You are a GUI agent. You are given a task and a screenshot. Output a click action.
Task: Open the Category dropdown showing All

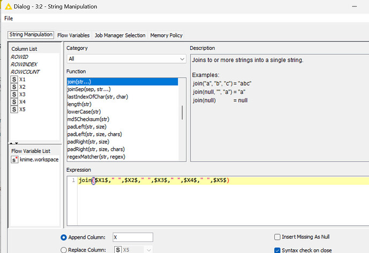(126, 59)
